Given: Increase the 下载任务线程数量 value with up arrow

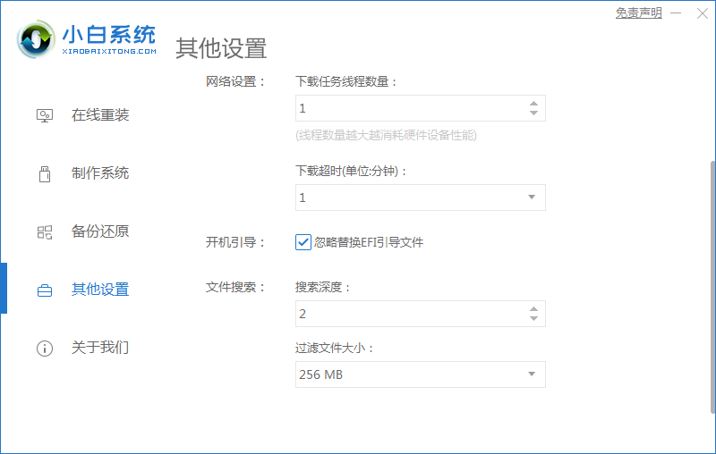Looking at the screenshot, I should pos(533,103).
